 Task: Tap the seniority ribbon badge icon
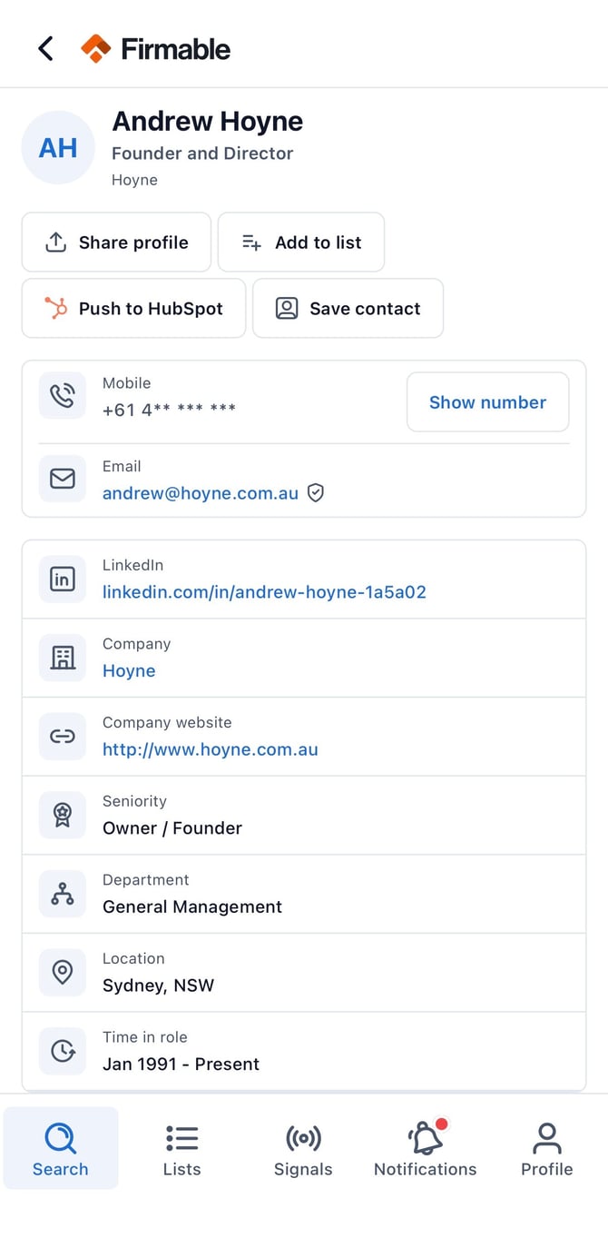pyautogui.click(x=63, y=815)
